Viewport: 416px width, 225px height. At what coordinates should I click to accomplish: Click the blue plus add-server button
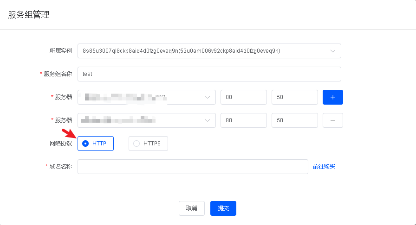click(332, 97)
